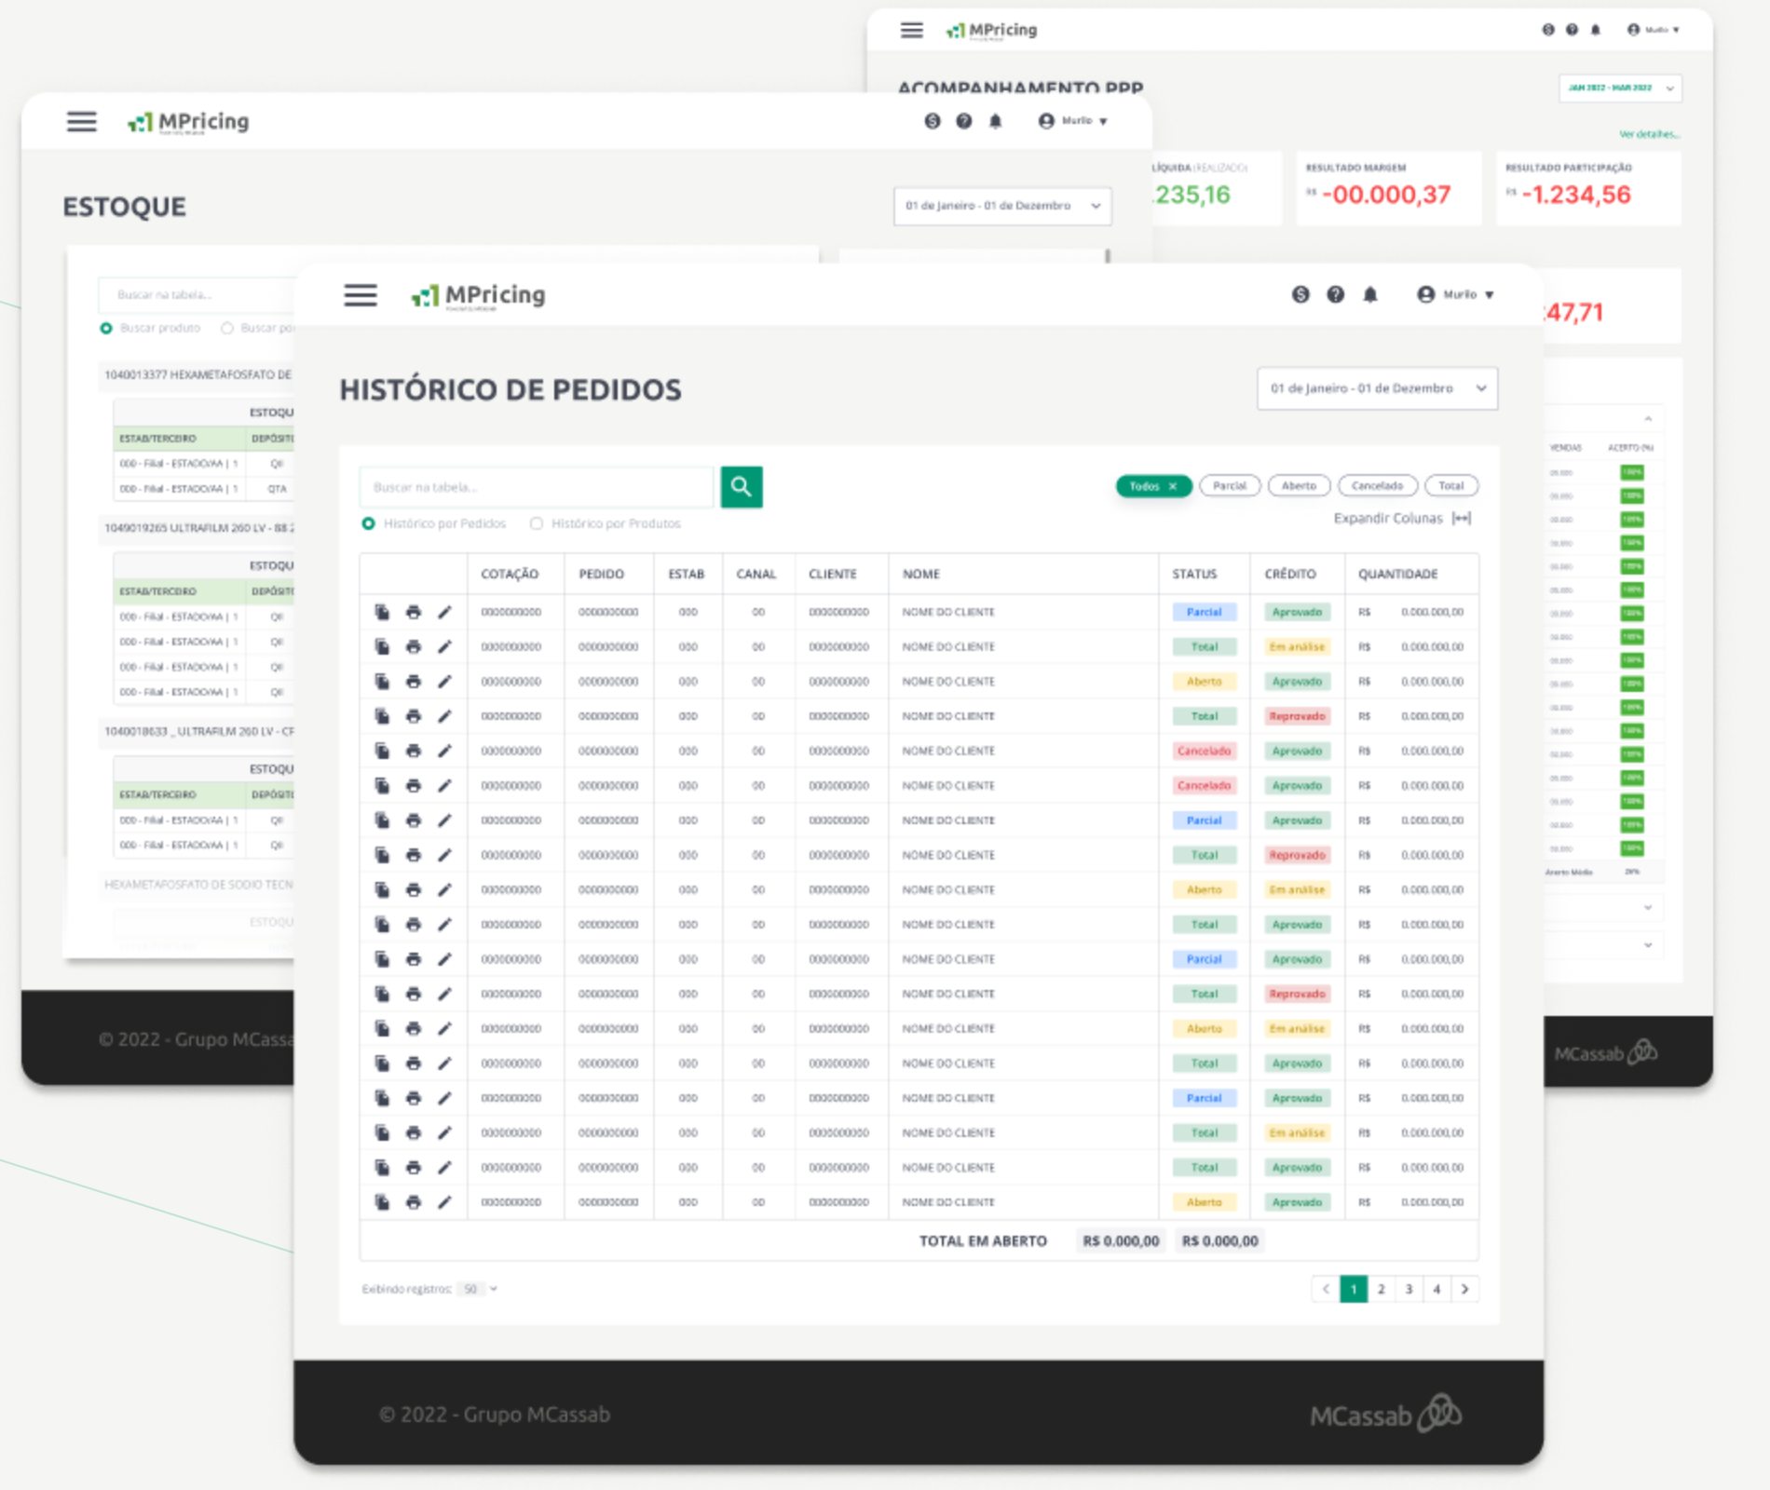This screenshot has height=1490, width=1770.
Task: Sort by the STATUS column header
Action: (x=1194, y=574)
